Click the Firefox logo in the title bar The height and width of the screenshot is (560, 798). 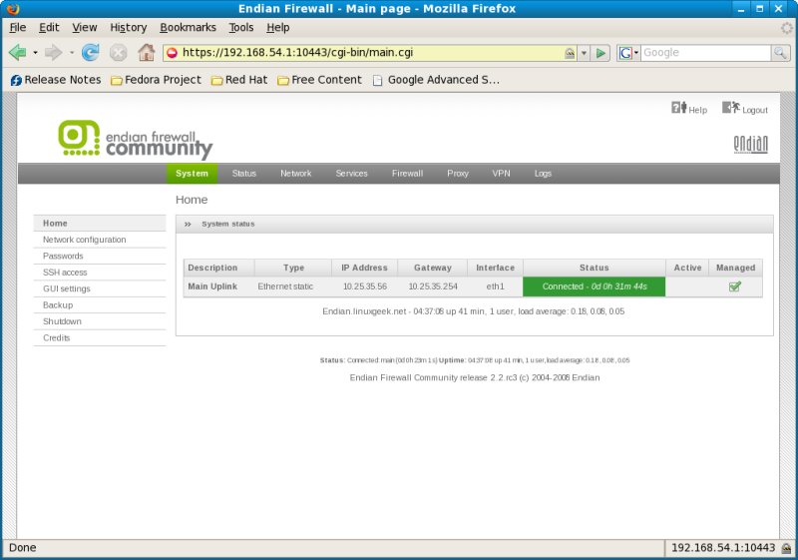[x=13, y=9]
